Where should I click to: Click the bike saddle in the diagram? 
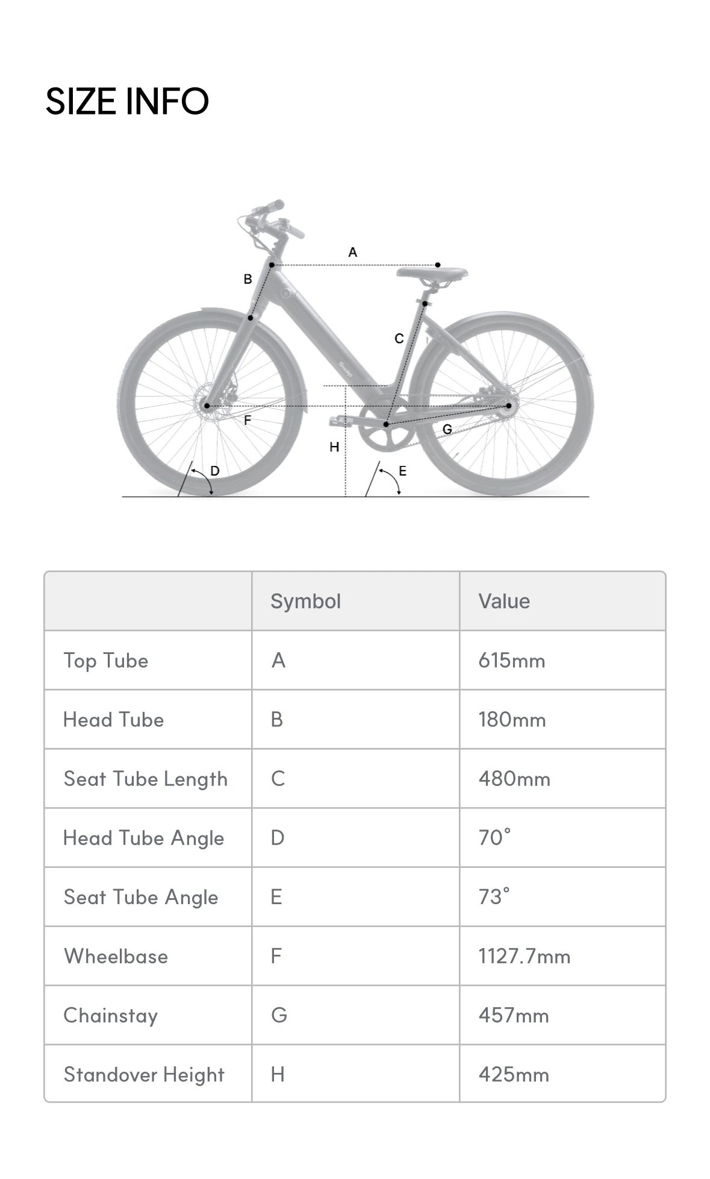click(432, 274)
